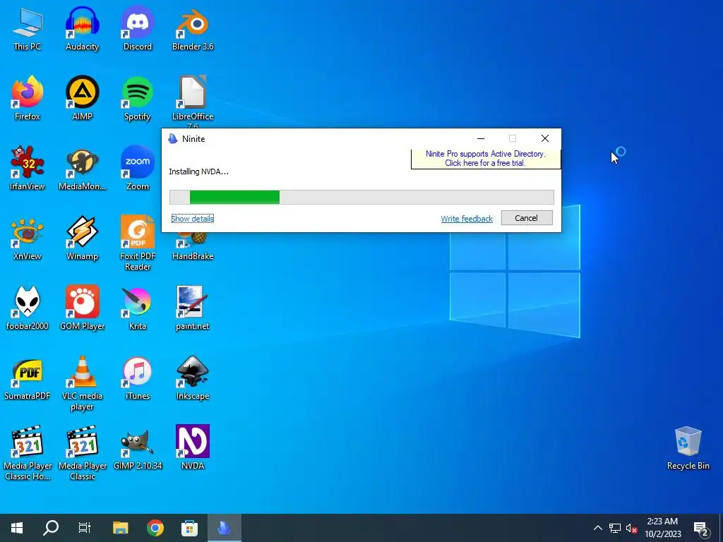Select the Firefox desktop shortcut
Image resolution: width=723 pixels, height=542 pixels.
[28, 98]
